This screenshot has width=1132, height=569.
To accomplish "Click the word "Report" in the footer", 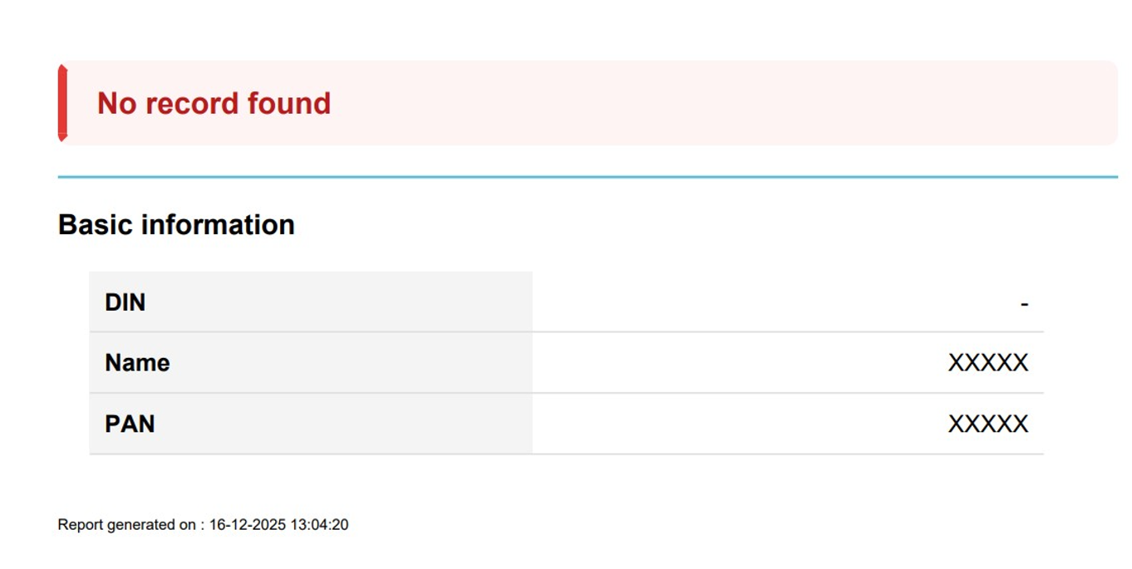I will (80, 525).
